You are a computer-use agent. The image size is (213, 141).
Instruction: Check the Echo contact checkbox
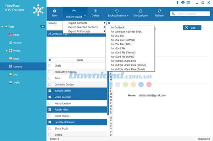(x=50, y=78)
